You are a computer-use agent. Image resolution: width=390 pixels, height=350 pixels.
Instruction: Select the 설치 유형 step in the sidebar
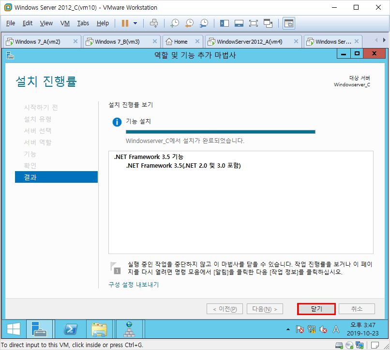[x=38, y=119]
